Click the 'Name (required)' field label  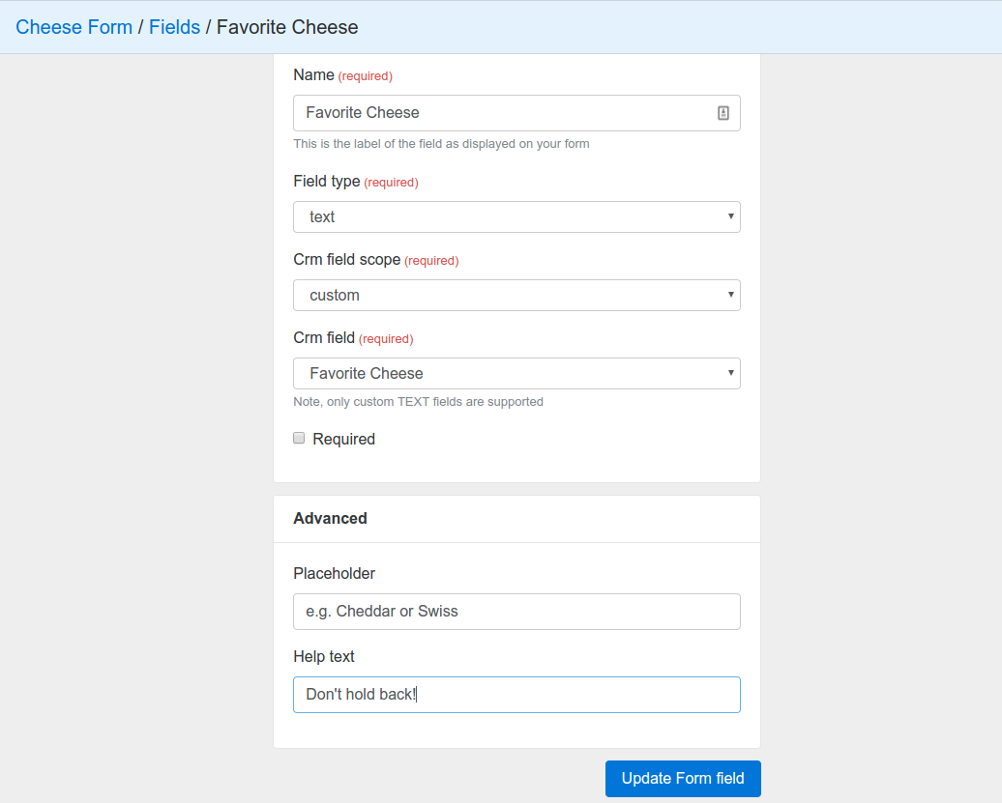point(342,75)
